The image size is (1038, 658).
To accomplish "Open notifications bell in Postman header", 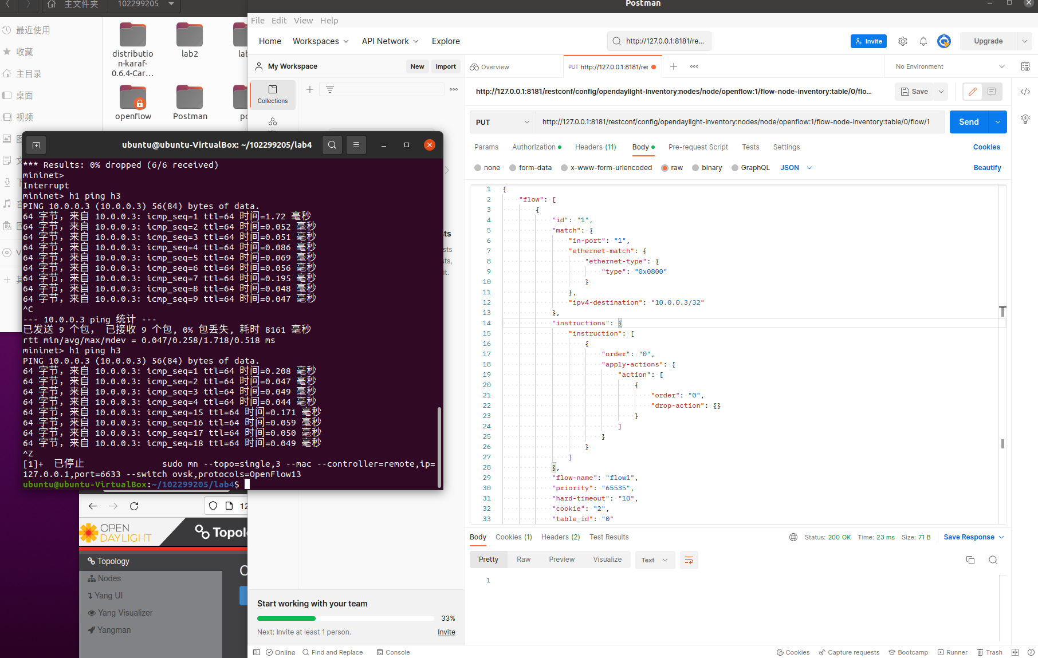I will (x=923, y=41).
